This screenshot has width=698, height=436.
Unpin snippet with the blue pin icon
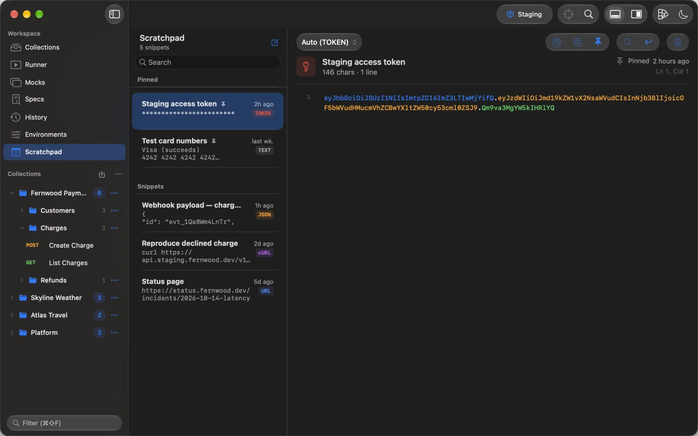598,42
